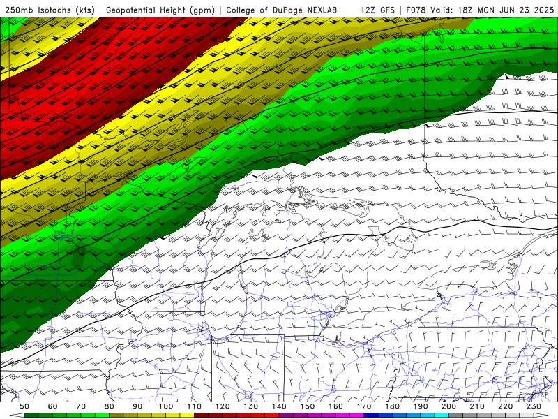The image size is (558, 419).
Task: Click the 'Geopotential Height (gpm)' header text
Action: [x=160, y=10]
